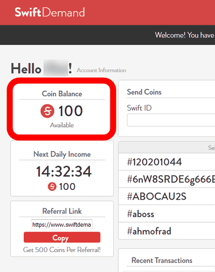Click the Send Coins heading

coord(144,92)
